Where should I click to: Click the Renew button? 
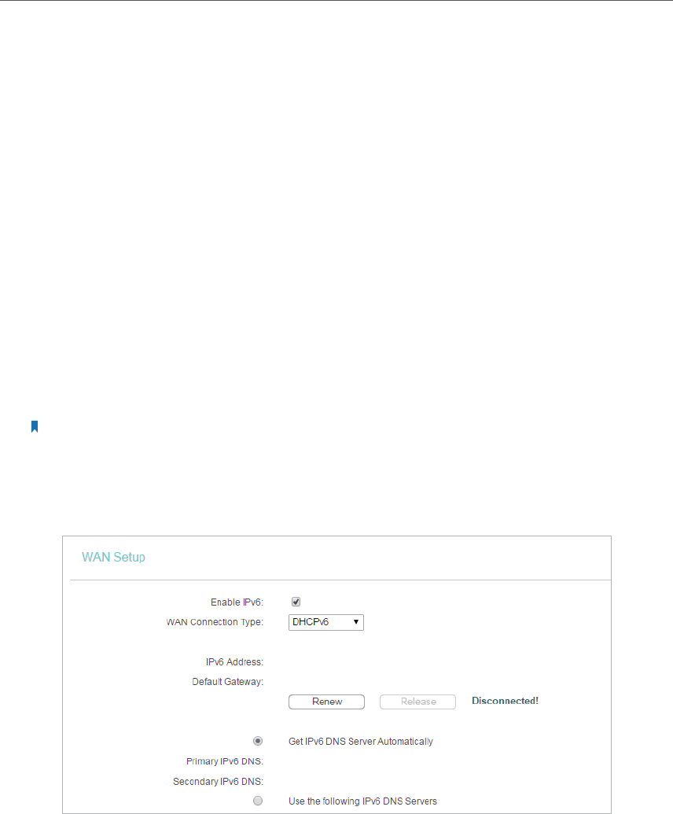(326, 702)
